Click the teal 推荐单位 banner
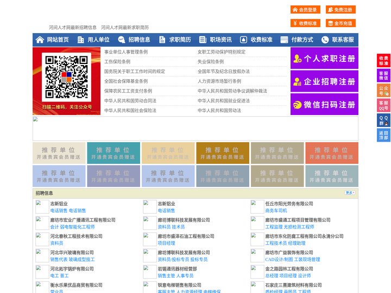391x293 pixels. [x=113, y=153]
